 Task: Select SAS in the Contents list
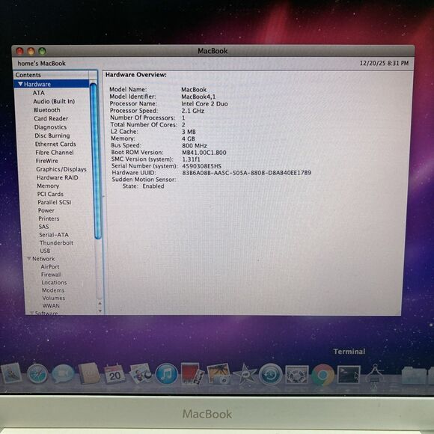[43, 227]
